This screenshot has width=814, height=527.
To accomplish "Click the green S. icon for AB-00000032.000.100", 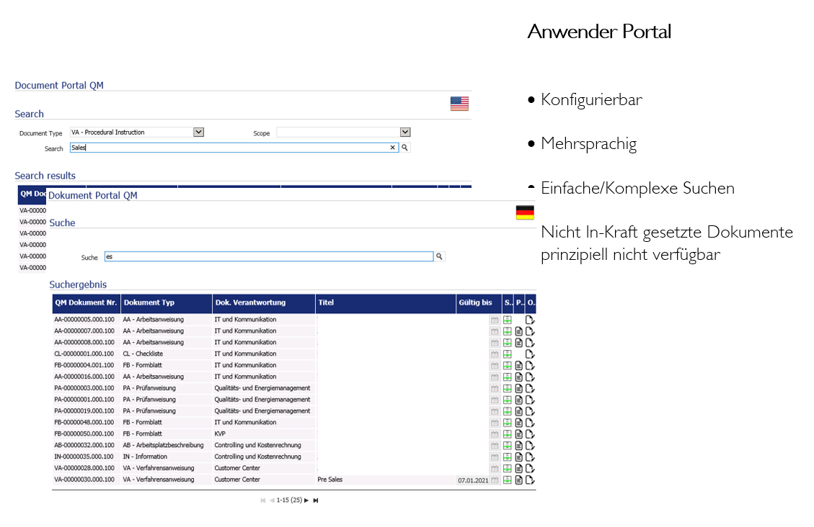I will pyautogui.click(x=507, y=446).
